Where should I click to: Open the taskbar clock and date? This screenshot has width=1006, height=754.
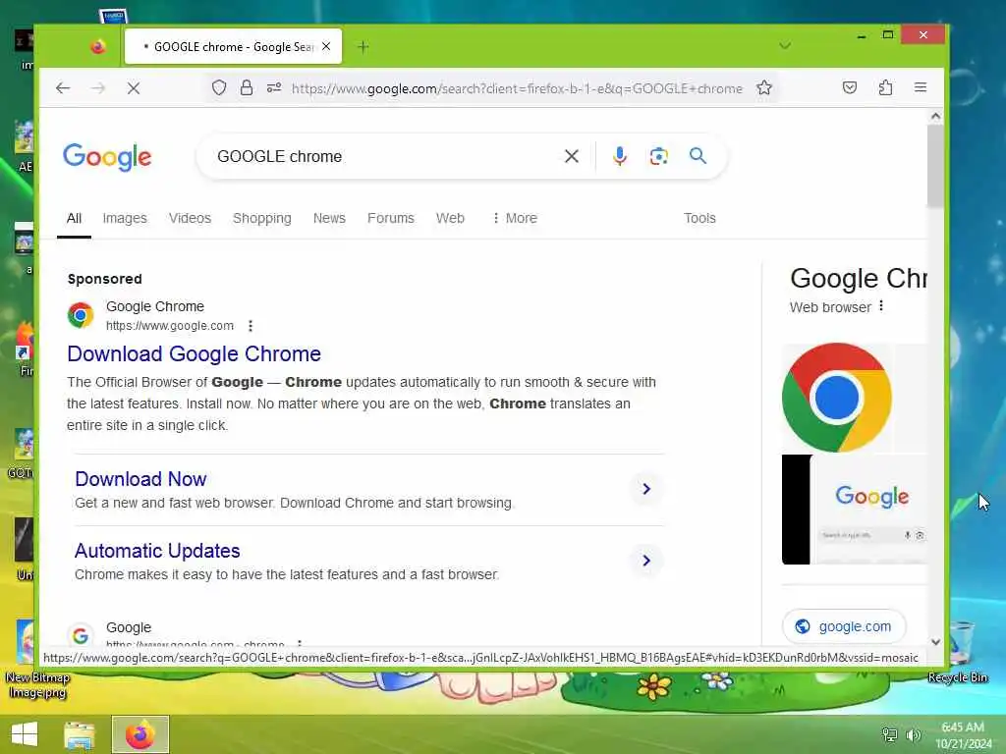[x=963, y=735]
